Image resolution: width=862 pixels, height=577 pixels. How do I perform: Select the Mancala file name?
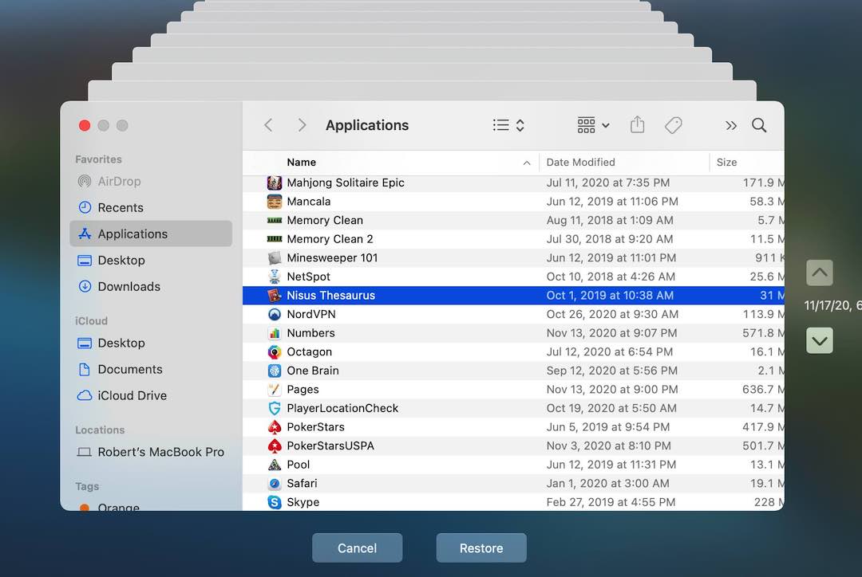pos(308,202)
